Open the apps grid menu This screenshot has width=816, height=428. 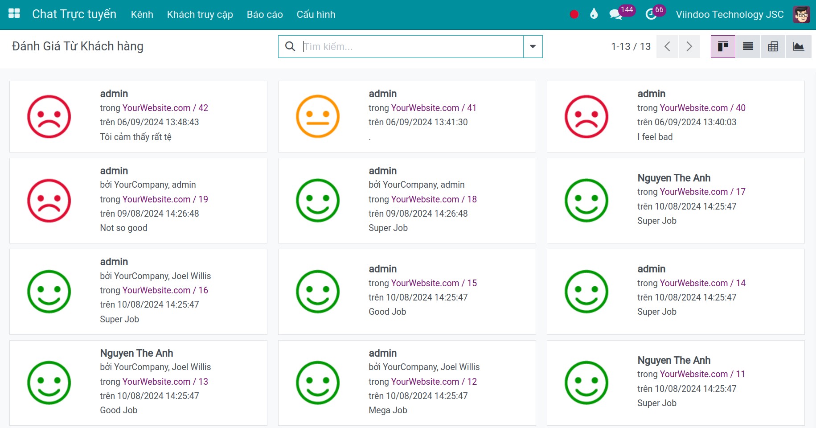14,14
